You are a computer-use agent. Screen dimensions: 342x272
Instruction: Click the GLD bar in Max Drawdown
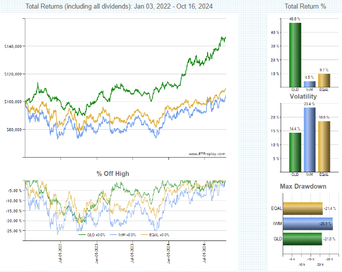pos(302,239)
